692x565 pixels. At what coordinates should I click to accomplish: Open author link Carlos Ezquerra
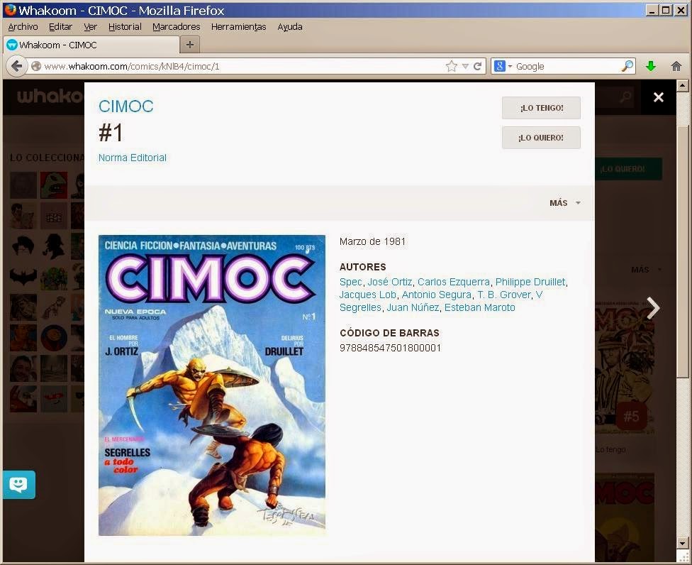[454, 282]
